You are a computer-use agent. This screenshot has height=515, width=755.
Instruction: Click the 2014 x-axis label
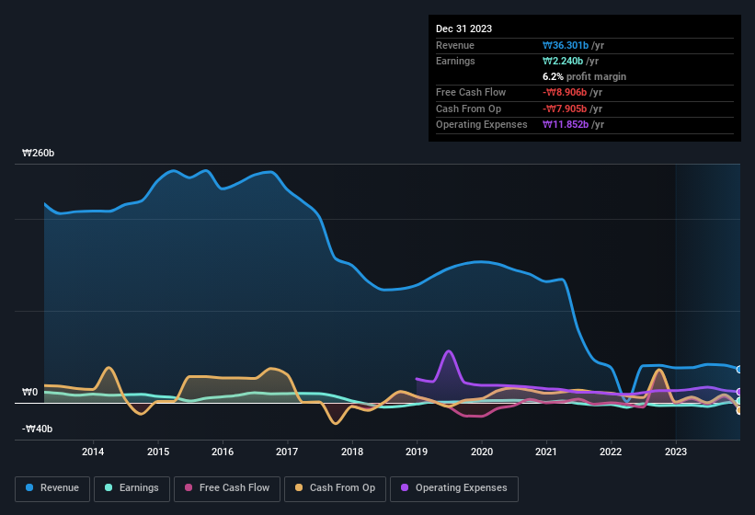(93, 452)
